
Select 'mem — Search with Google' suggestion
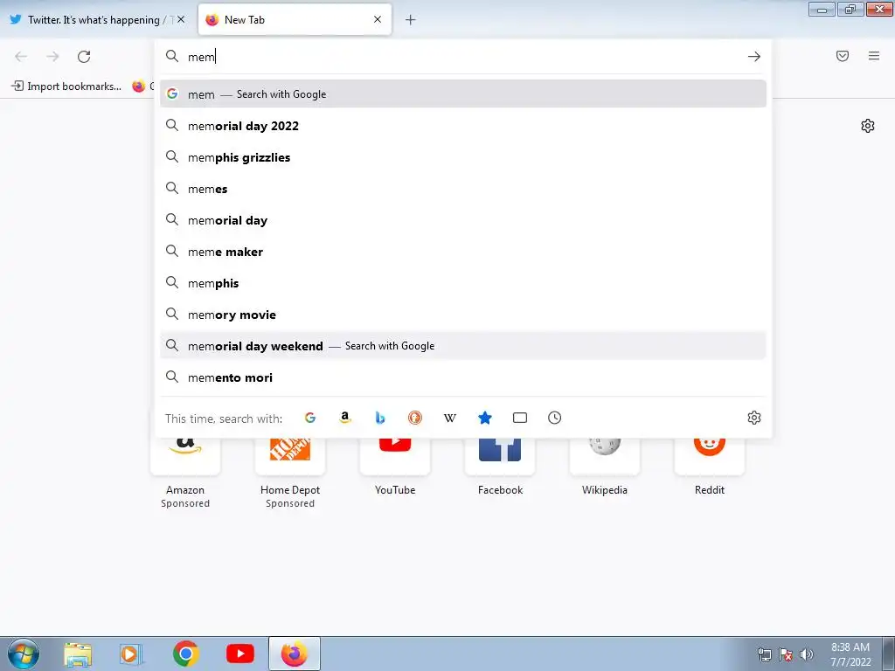463,94
